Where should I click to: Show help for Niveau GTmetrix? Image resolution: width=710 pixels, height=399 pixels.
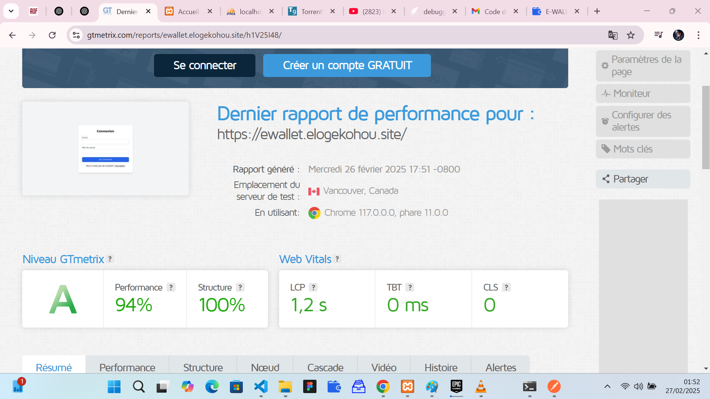110,259
